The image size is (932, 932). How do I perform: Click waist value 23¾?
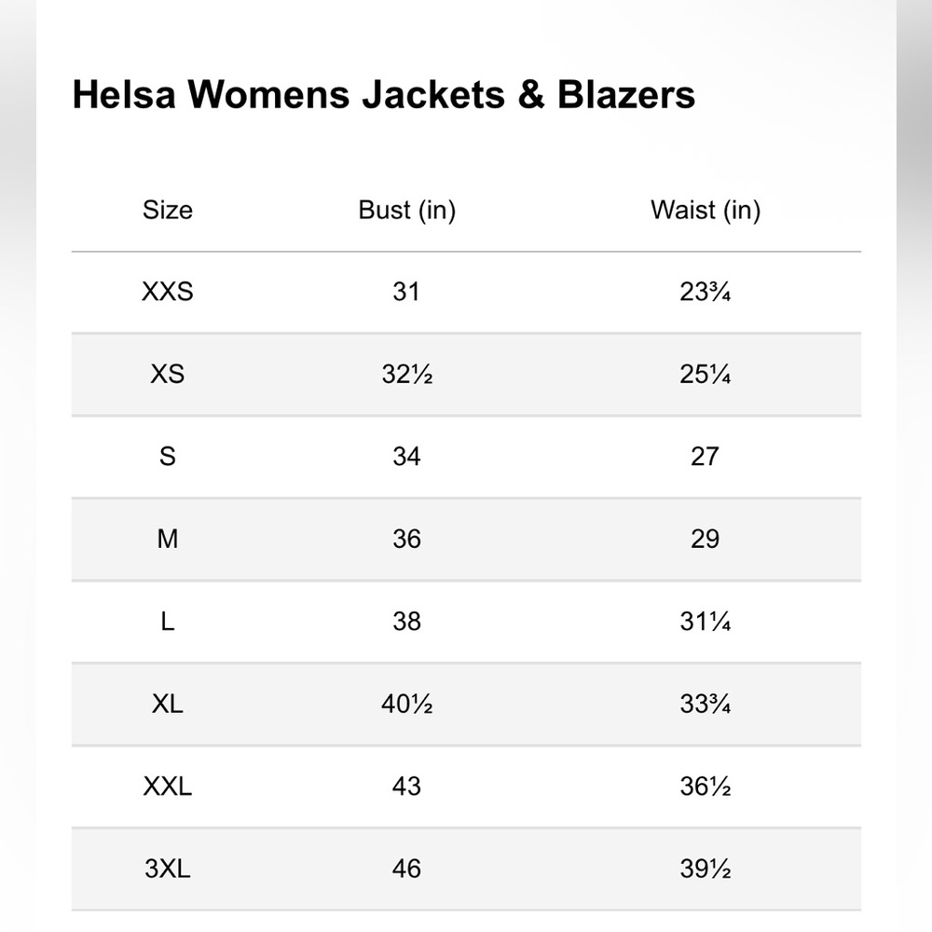[705, 292]
